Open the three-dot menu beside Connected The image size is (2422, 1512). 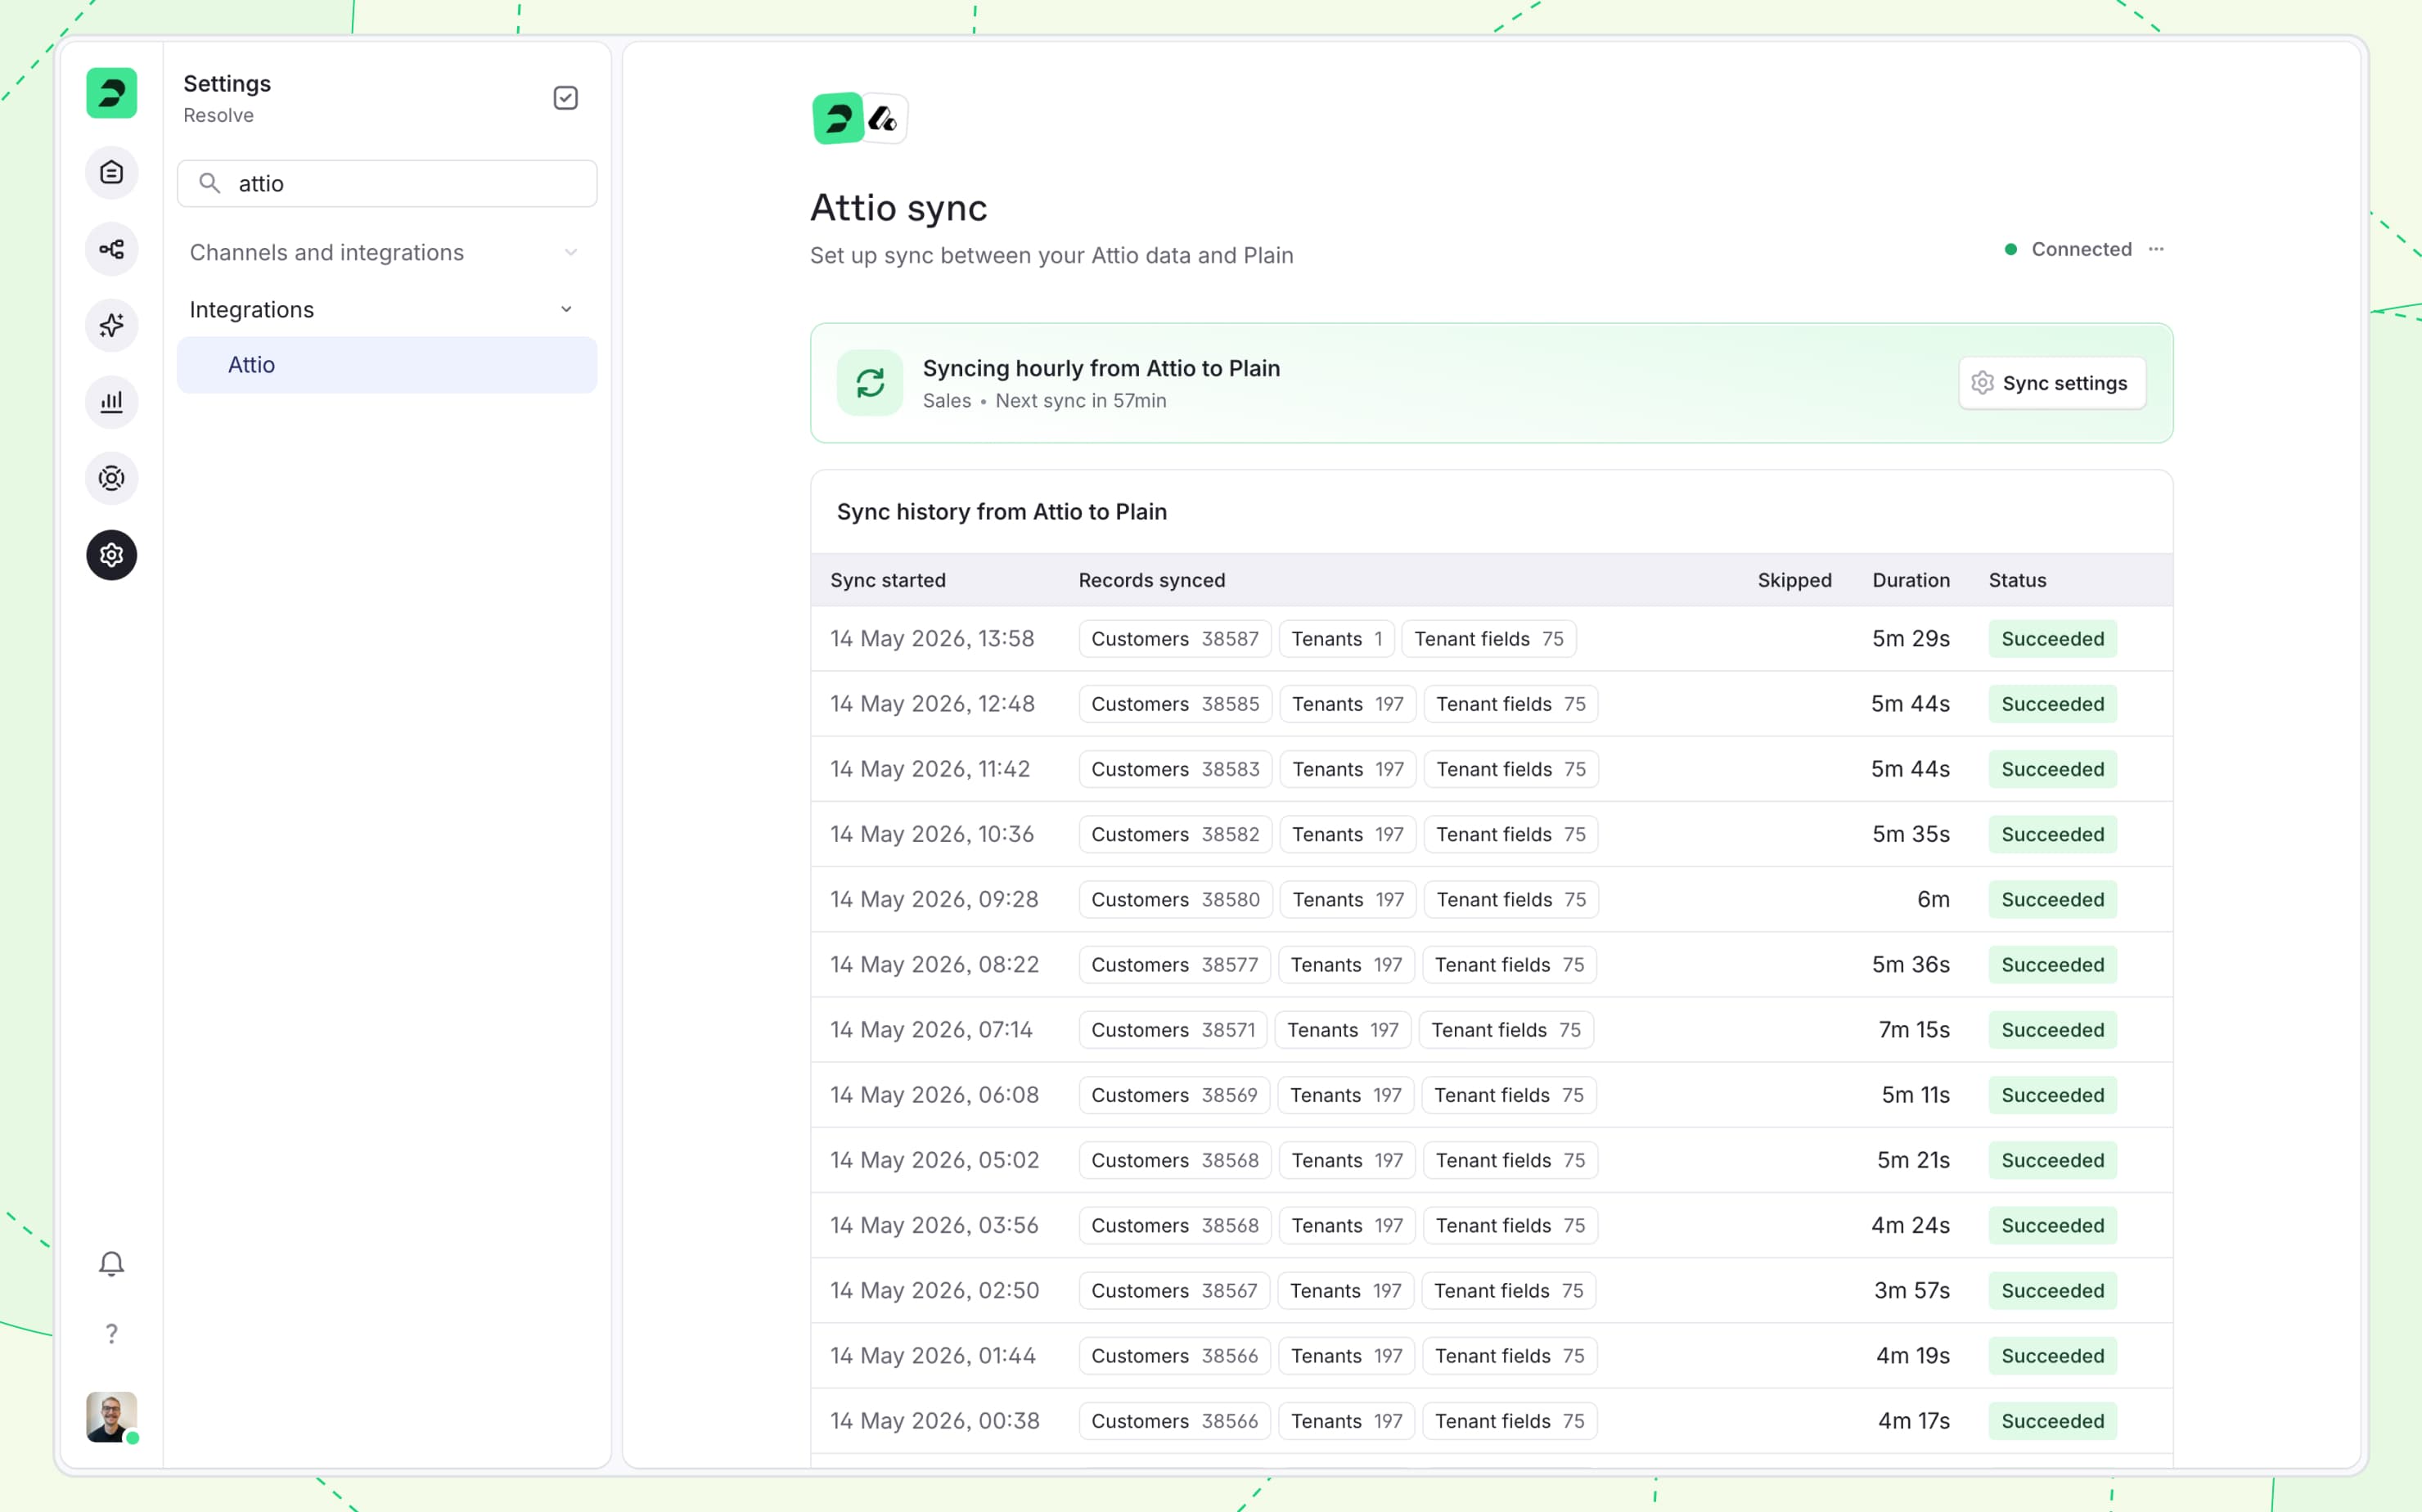(2156, 249)
